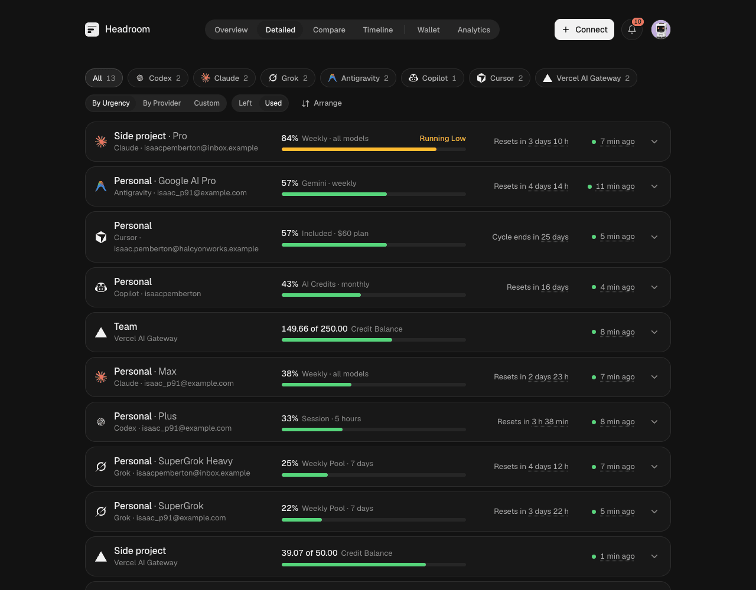Click the Arrange button
This screenshot has height=590, width=756.
pos(321,103)
